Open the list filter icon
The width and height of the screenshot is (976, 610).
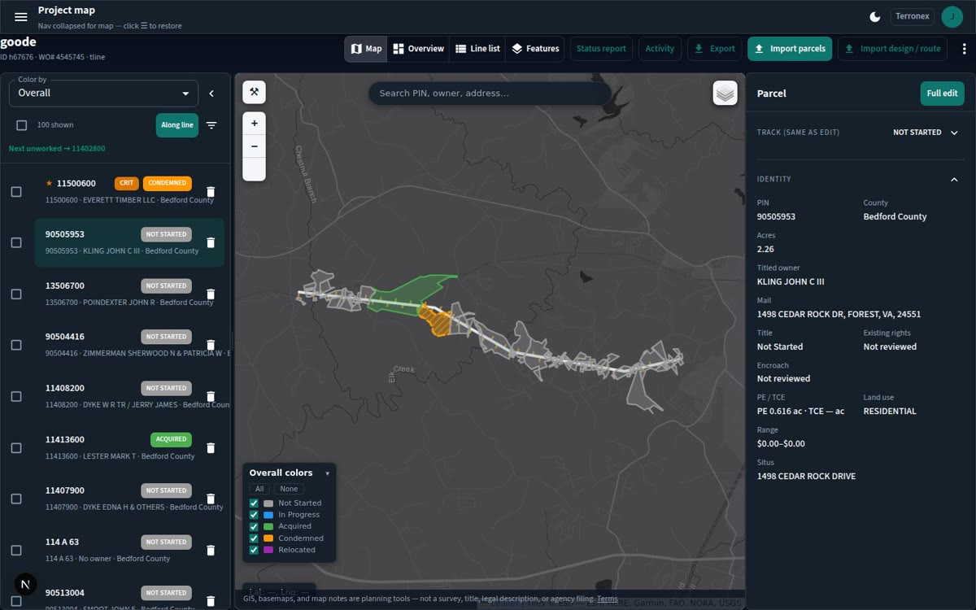point(211,125)
